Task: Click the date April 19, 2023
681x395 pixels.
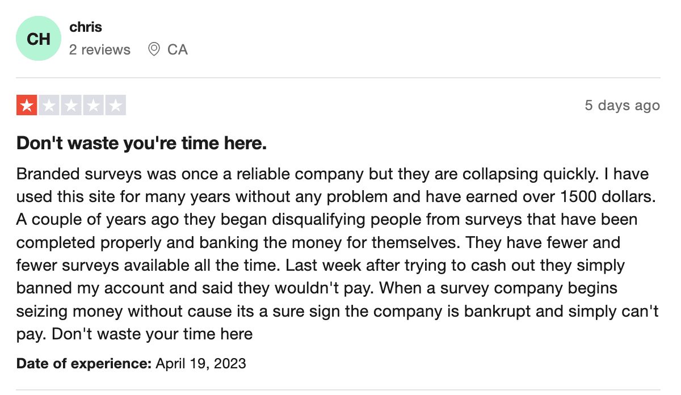Action: 201,363
